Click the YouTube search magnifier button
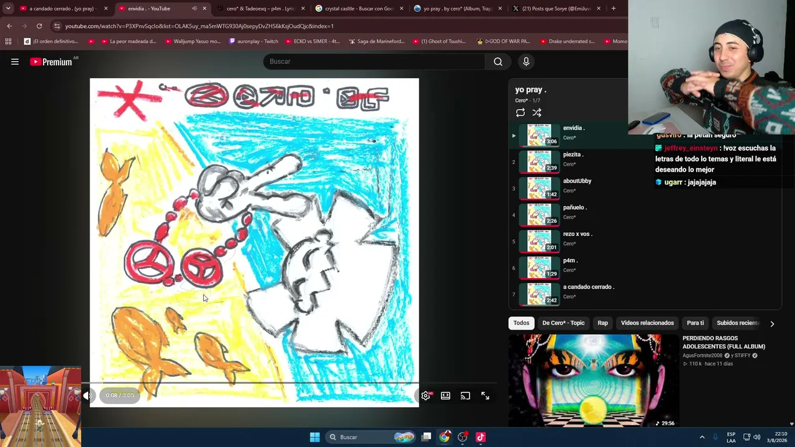Screen dimensions: 795x447 (x=498, y=61)
